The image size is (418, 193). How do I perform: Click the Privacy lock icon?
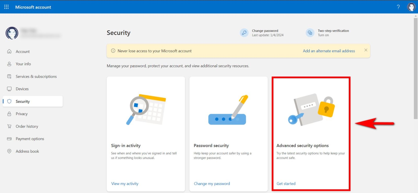click(9, 114)
